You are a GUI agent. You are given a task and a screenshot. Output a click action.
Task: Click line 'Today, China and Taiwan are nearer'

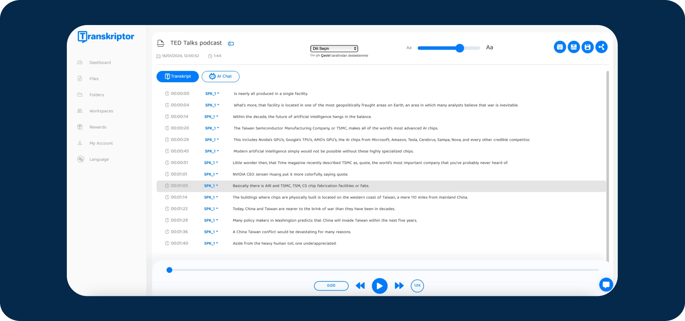tap(314, 209)
